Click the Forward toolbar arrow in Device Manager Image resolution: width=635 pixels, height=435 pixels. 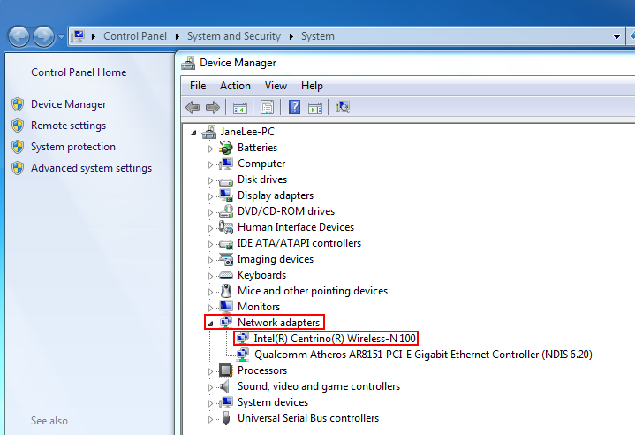click(x=213, y=108)
